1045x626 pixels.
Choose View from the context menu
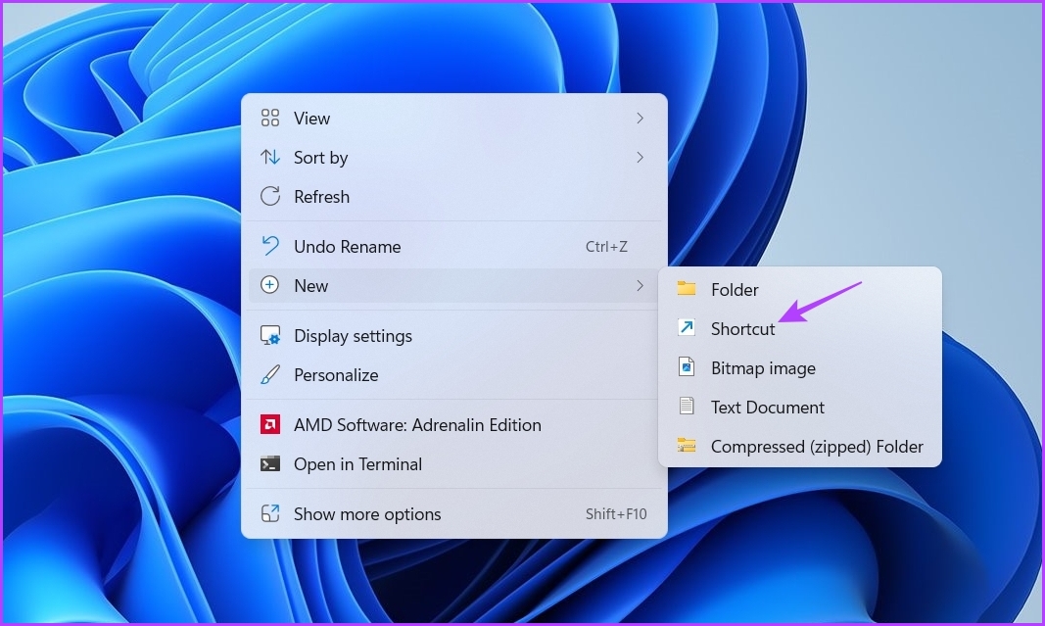click(x=454, y=118)
